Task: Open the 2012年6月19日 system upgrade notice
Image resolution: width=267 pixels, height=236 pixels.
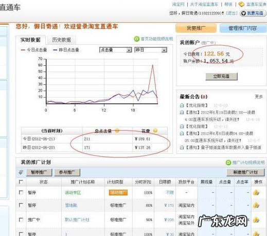Action: pos(220,116)
